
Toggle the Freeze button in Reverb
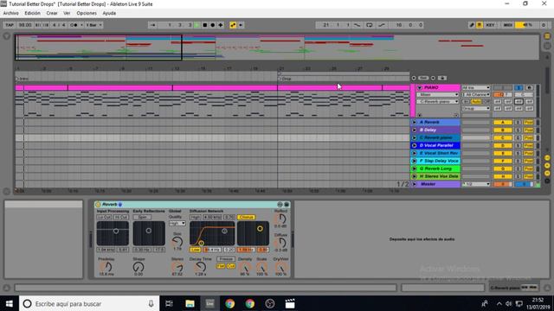(x=226, y=259)
